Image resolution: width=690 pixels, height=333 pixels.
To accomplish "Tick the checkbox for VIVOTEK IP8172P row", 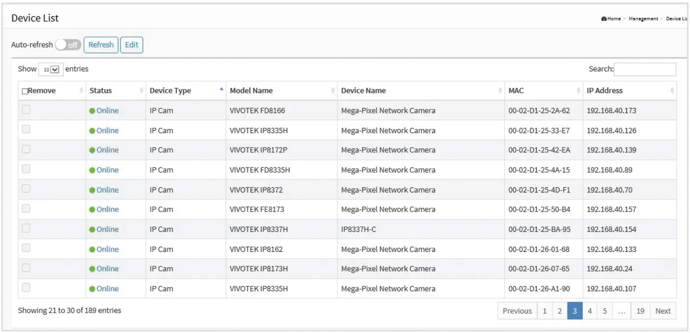I will (26, 149).
